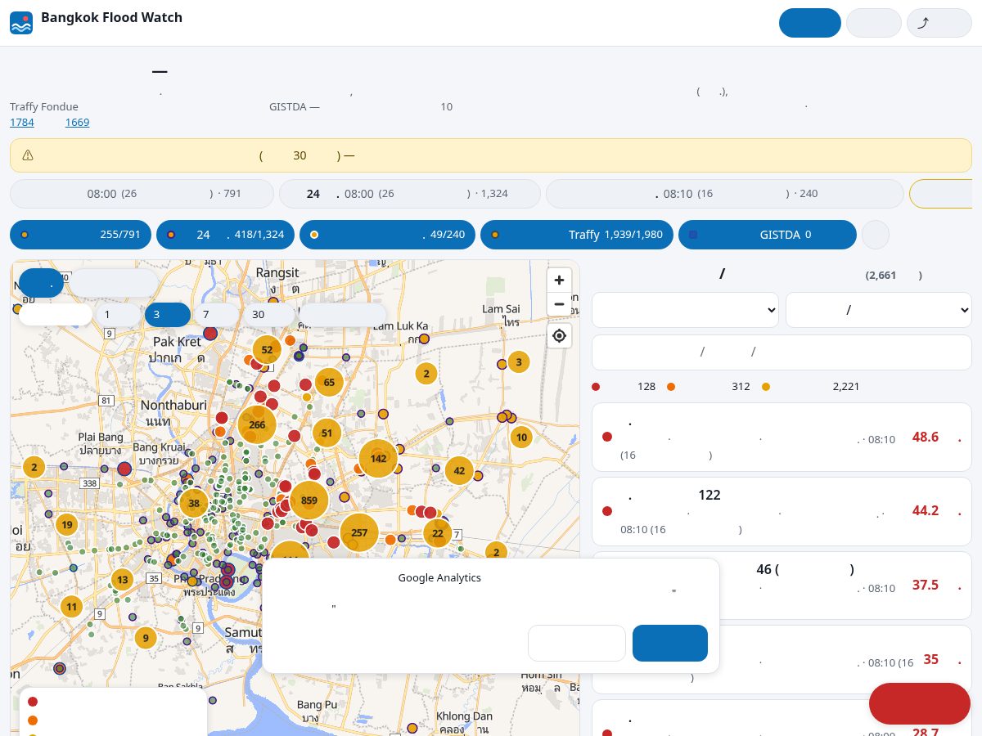Click the cluster marker labeled 19
The image size is (982, 736).
(x=66, y=525)
